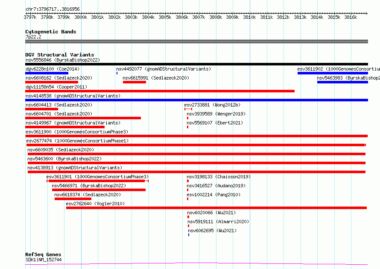The height and width of the screenshot is (269, 380).
Task: Click esv3611900 (1000GenomesConsortiumPhase3) label
Action: coord(77,132)
